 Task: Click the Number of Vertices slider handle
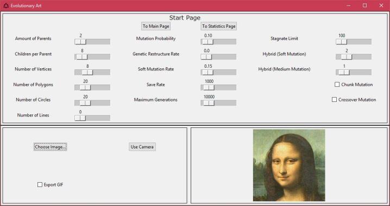click(87, 72)
